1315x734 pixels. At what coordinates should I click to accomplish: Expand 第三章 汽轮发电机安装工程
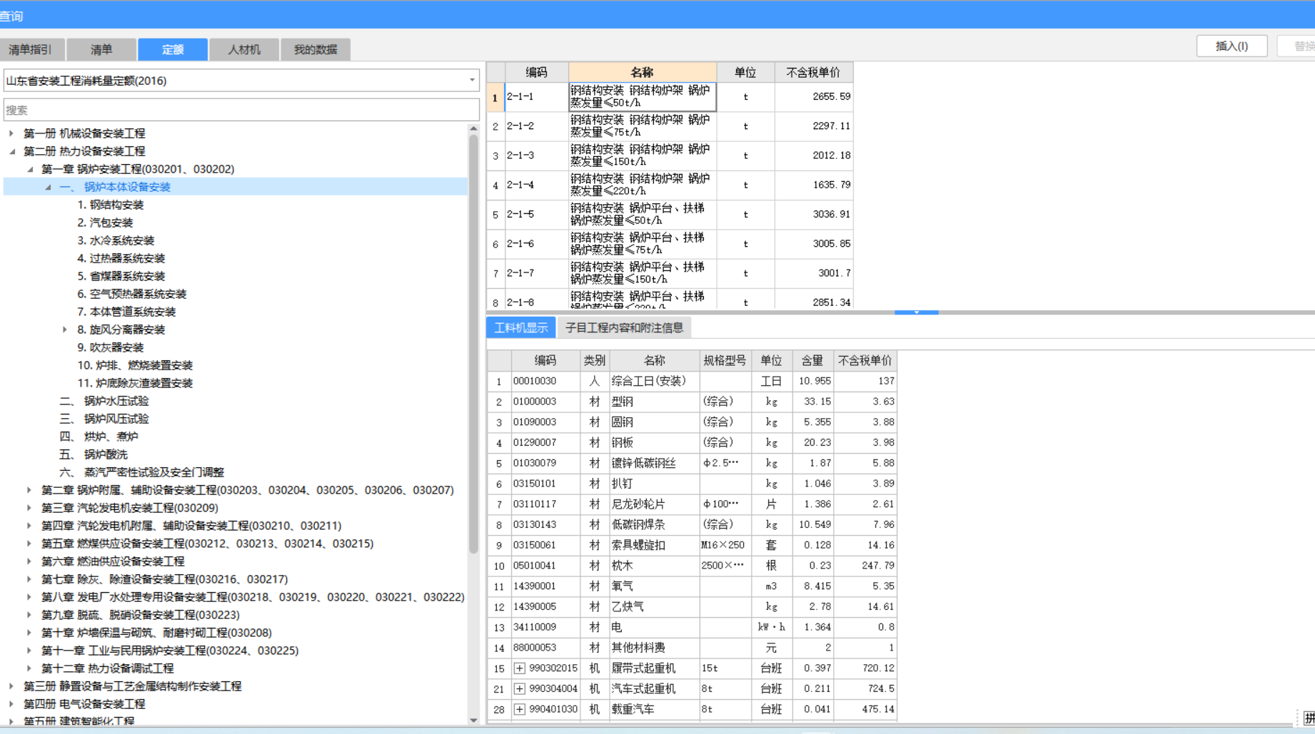29,508
